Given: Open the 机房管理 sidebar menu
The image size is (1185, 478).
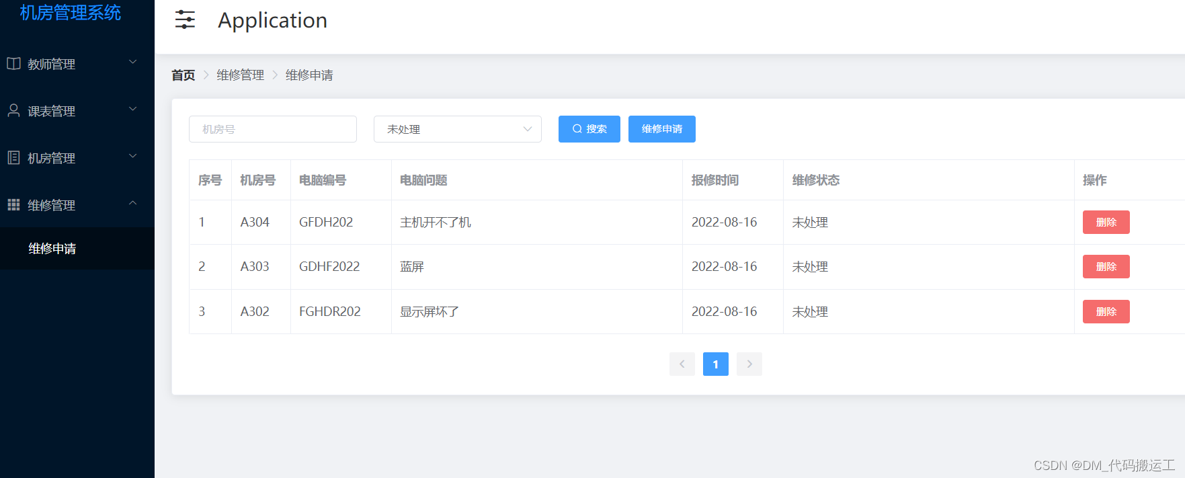Looking at the screenshot, I should coord(77,158).
